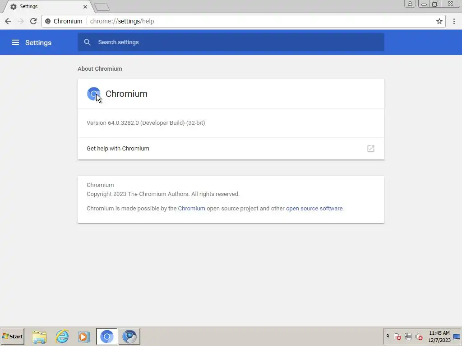The image size is (462, 346).
Task: Open Windows Media Player from the taskbar
Action: [x=84, y=337]
